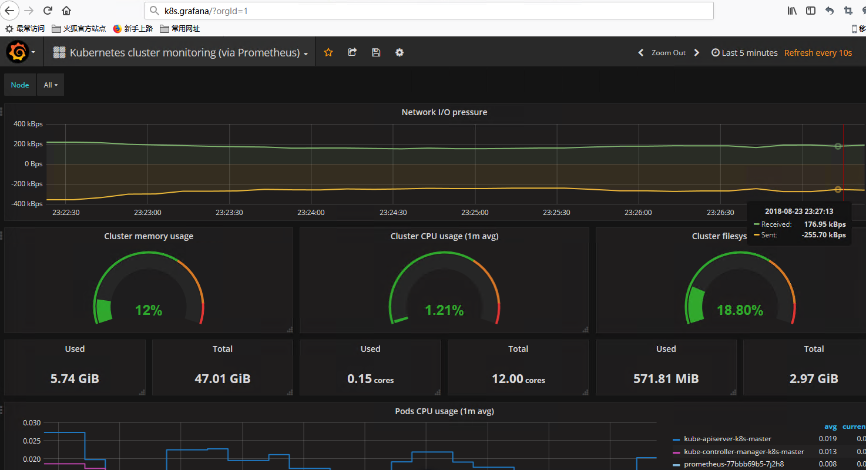Open the 火狐官方站点 bookmark folder
This screenshot has width=866, height=470.
click(x=79, y=28)
